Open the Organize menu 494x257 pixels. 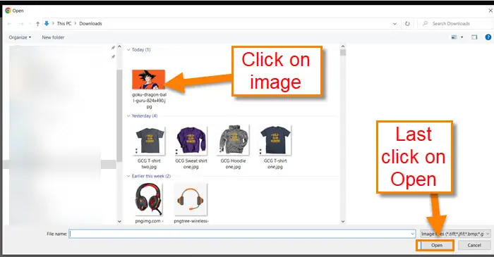coord(20,37)
